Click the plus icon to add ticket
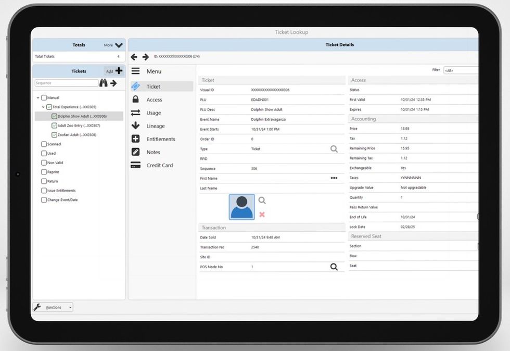This screenshot has height=351, width=510. pos(119,71)
